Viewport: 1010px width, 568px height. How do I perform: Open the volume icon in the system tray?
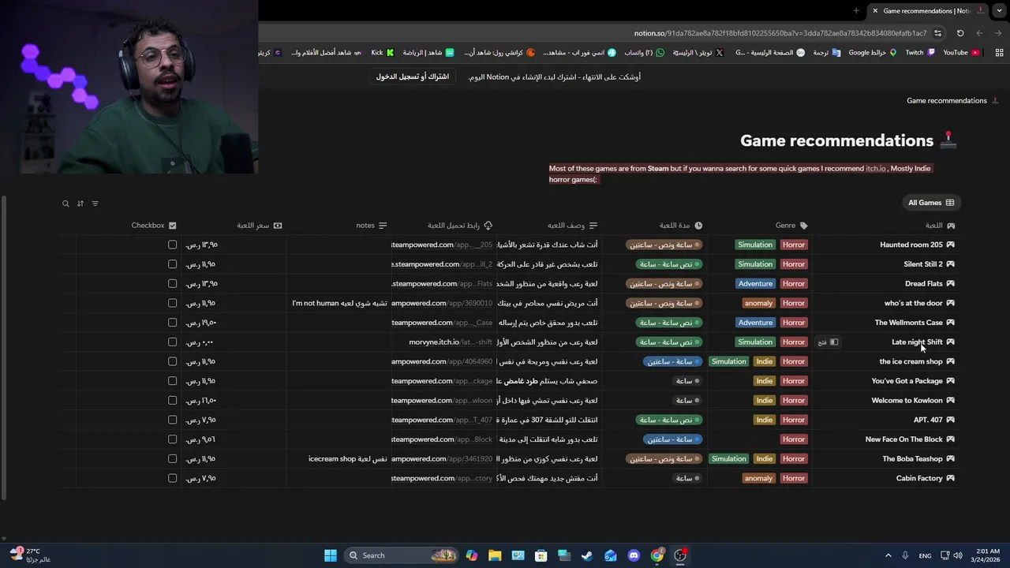pyautogui.click(x=958, y=555)
